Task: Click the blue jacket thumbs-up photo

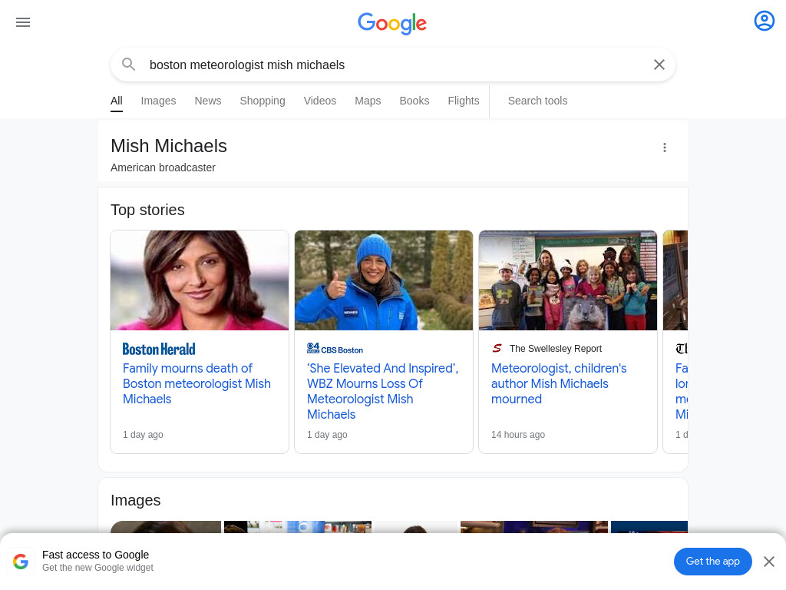Action: [384, 280]
